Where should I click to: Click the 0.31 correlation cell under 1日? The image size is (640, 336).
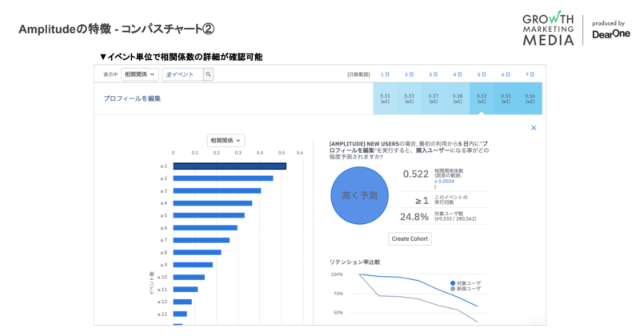385,98
